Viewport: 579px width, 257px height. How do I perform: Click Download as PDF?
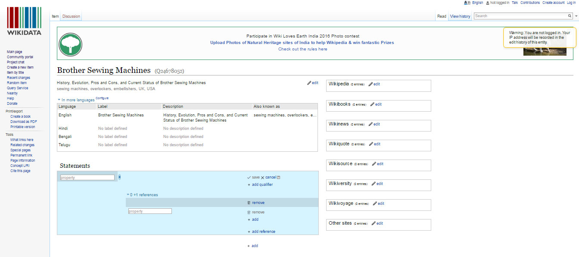[x=24, y=122]
